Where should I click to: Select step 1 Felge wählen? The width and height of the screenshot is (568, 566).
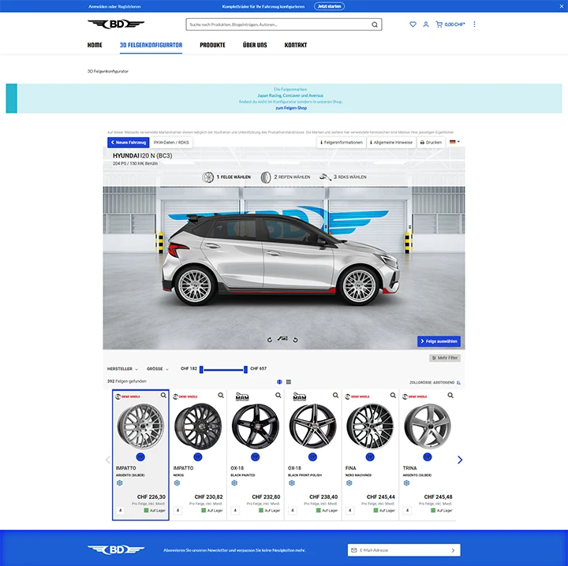tap(226, 177)
